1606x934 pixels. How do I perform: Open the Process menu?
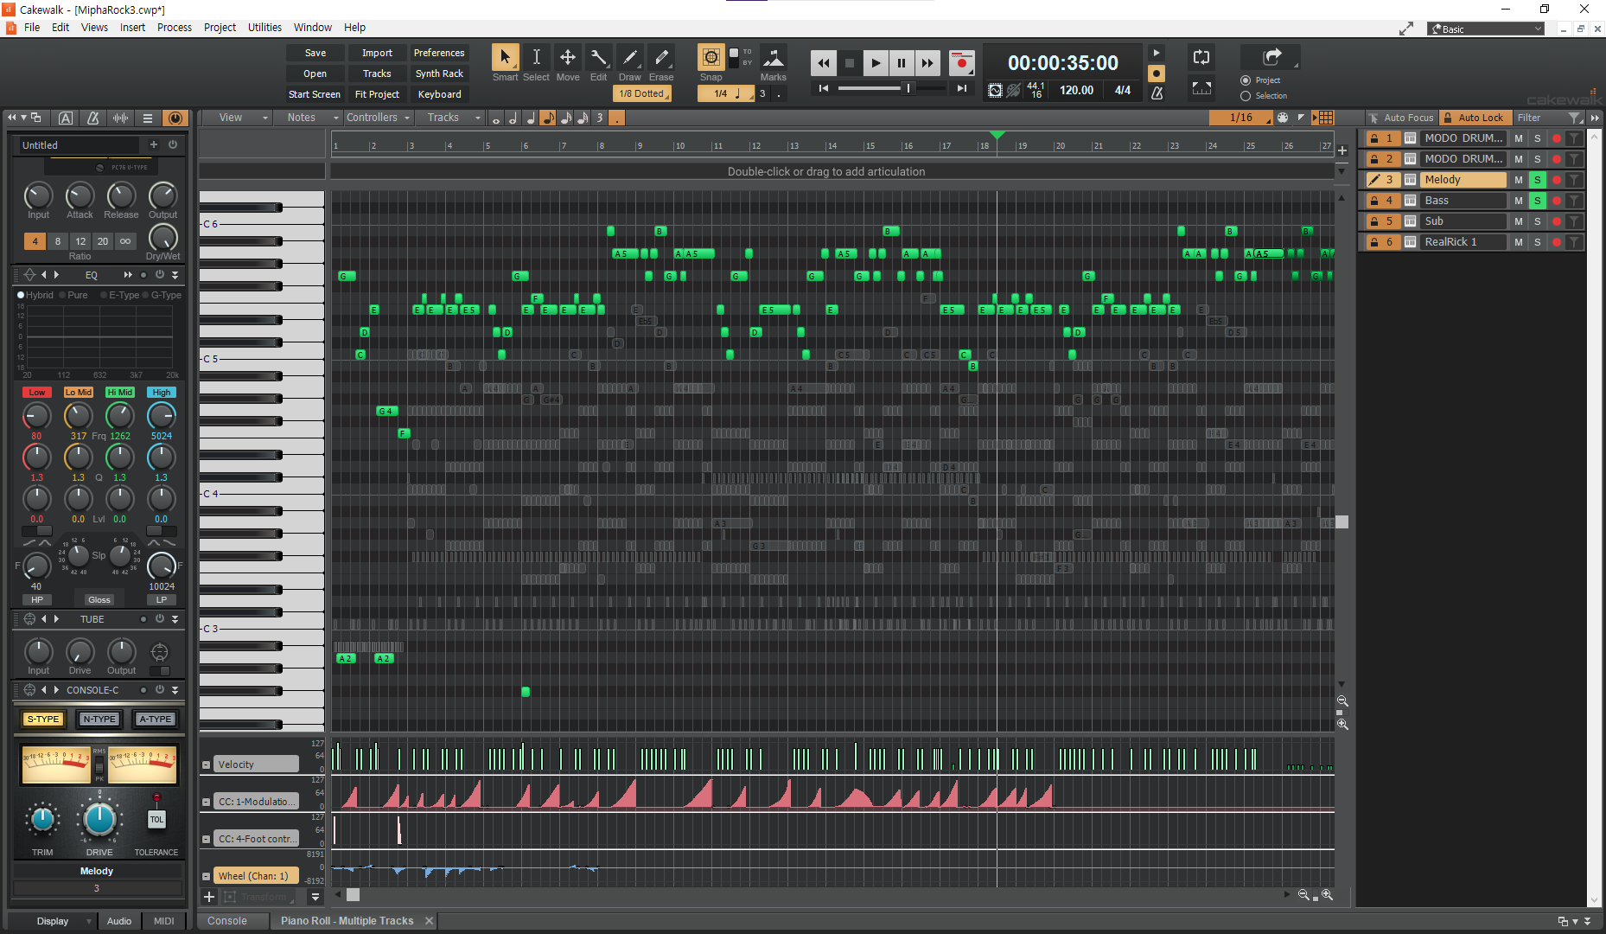(175, 28)
